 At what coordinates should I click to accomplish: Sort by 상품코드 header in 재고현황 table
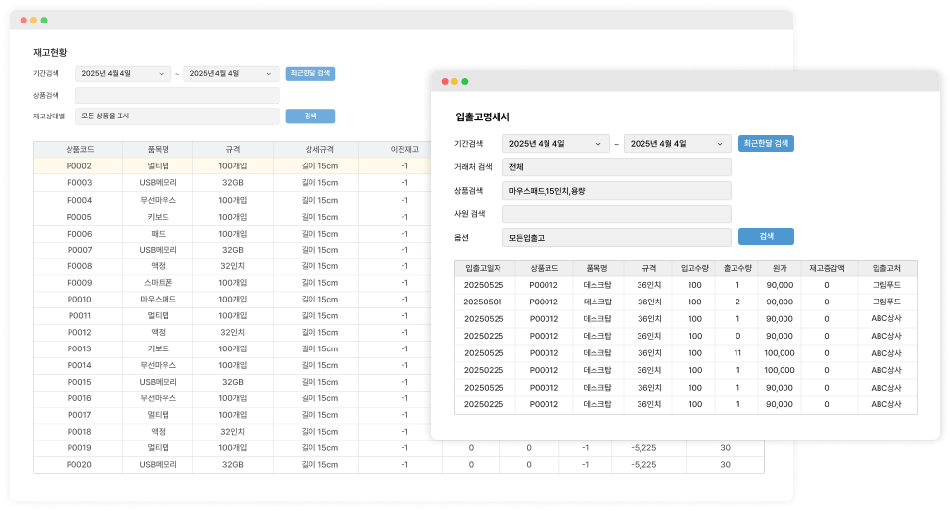[79, 149]
